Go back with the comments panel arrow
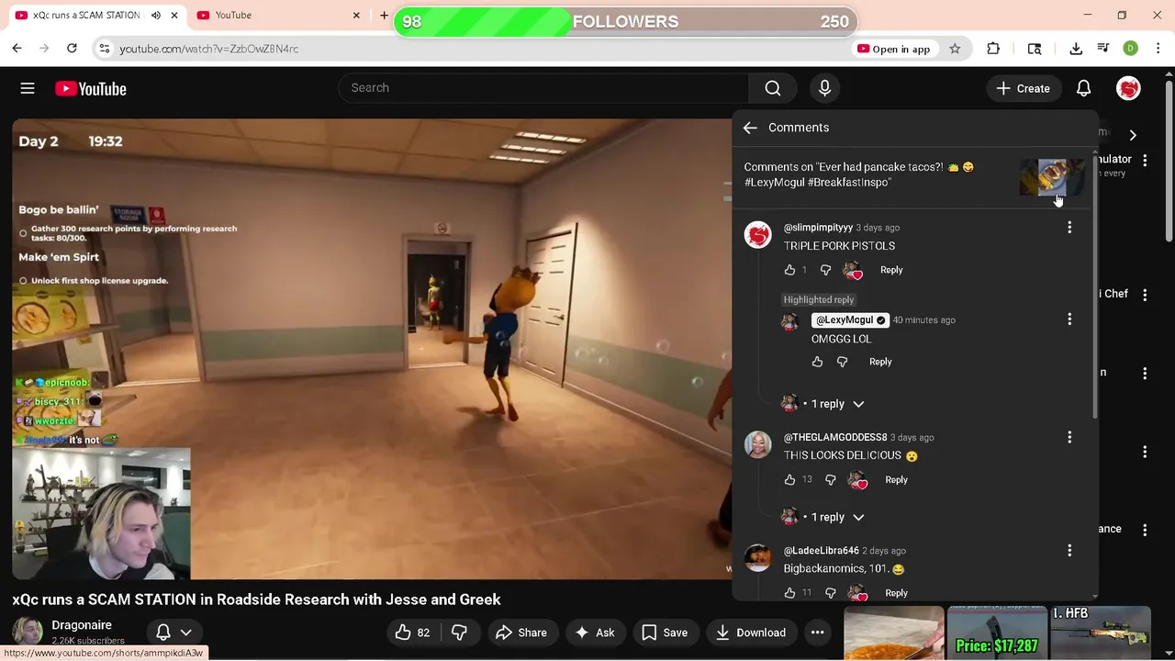Image resolution: width=1175 pixels, height=661 pixels. tap(750, 128)
